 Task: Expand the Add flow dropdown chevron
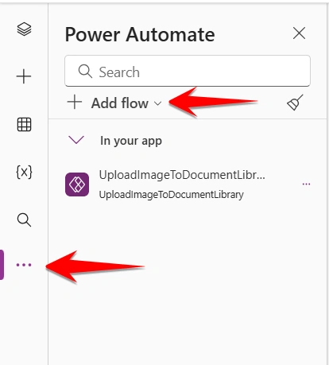coord(158,103)
